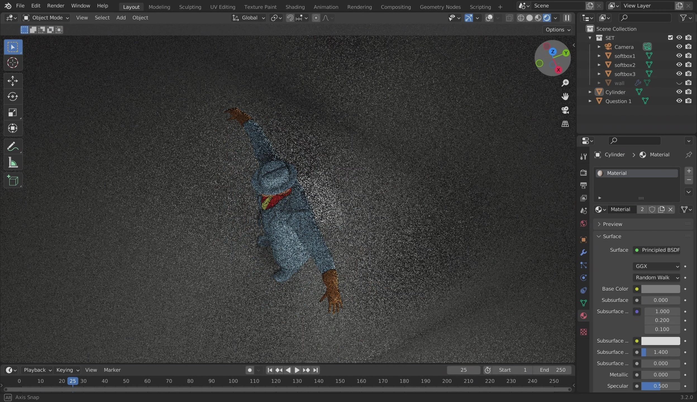This screenshot has width=697, height=402.
Task: Activate the Annotate tool
Action: (x=13, y=146)
